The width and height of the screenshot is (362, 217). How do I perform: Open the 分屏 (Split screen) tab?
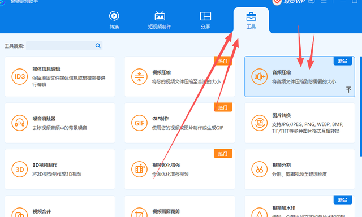pyautogui.click(x=205, y=20)
